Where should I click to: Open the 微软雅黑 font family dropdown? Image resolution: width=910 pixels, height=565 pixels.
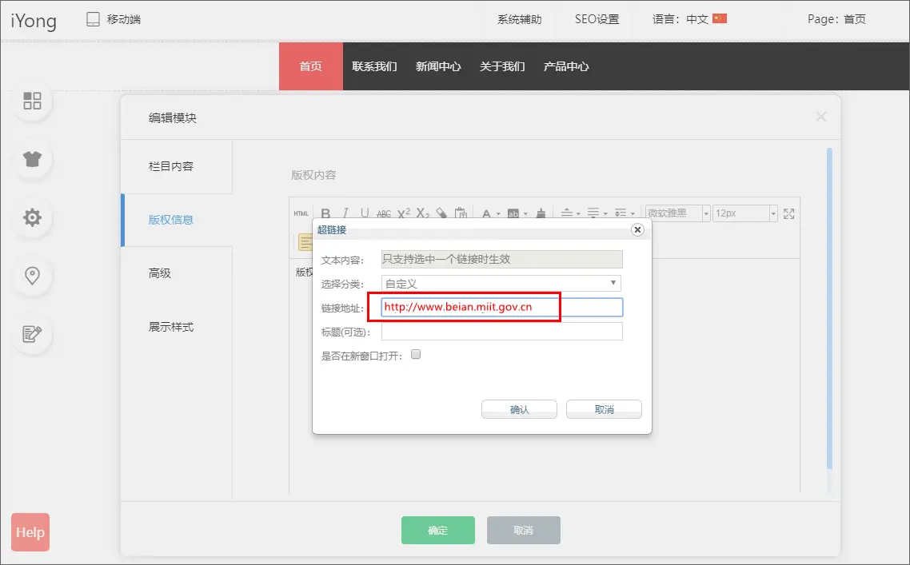(x=678, y=213)
